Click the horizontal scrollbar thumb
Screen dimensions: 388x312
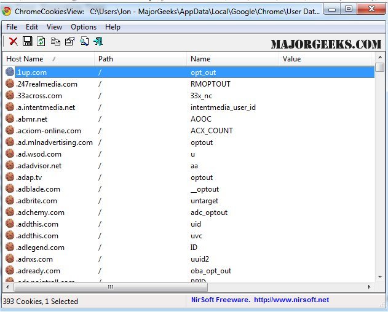pyautogui.click(x=111, y=287)
